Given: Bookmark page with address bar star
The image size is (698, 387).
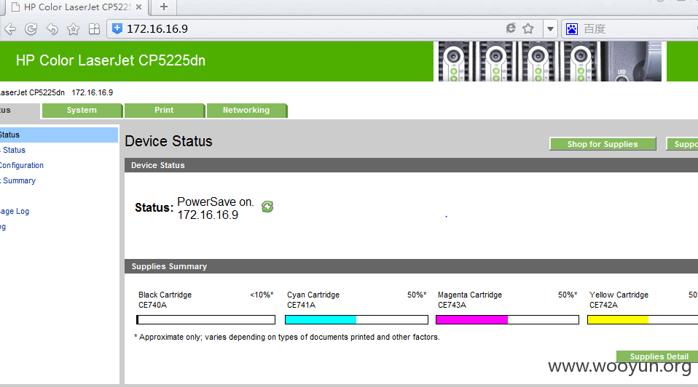Looking at the screenshot, I should 528,29.
